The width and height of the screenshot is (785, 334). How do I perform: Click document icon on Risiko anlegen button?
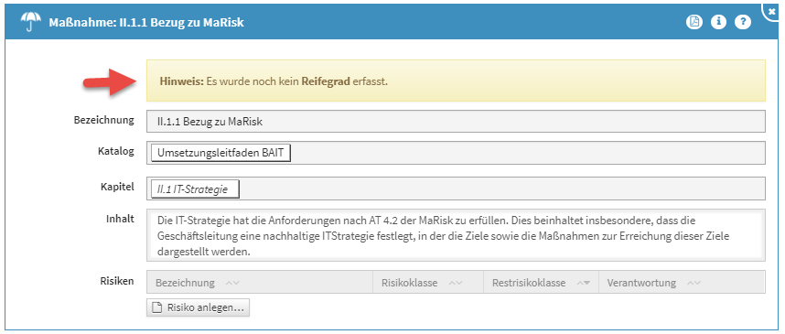tap(157, 308)
